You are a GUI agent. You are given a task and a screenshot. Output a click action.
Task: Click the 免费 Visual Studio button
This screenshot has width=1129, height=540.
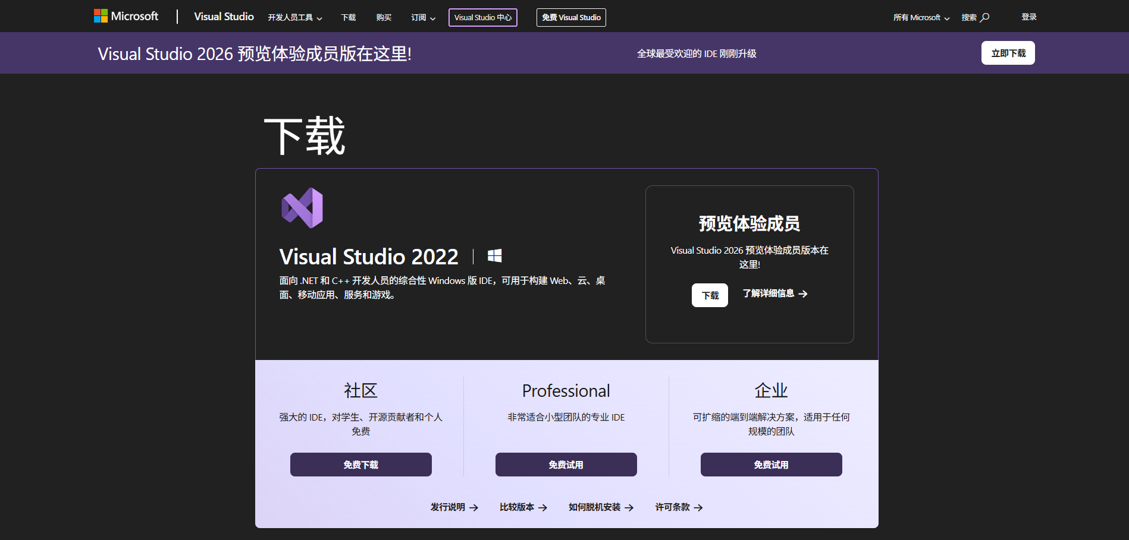[x=571, y=18]
